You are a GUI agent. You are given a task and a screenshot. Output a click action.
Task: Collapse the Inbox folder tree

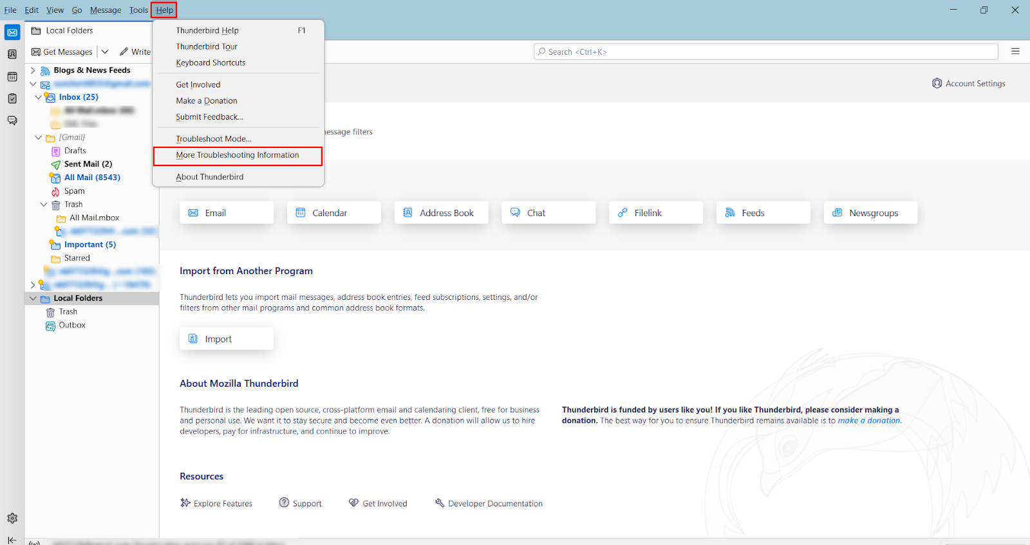pyautogui.click(x=38, y=97)
